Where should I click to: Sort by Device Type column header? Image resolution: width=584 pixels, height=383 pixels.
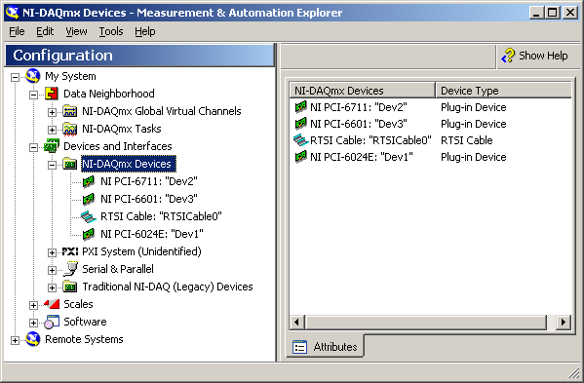(x=503, y=91)
